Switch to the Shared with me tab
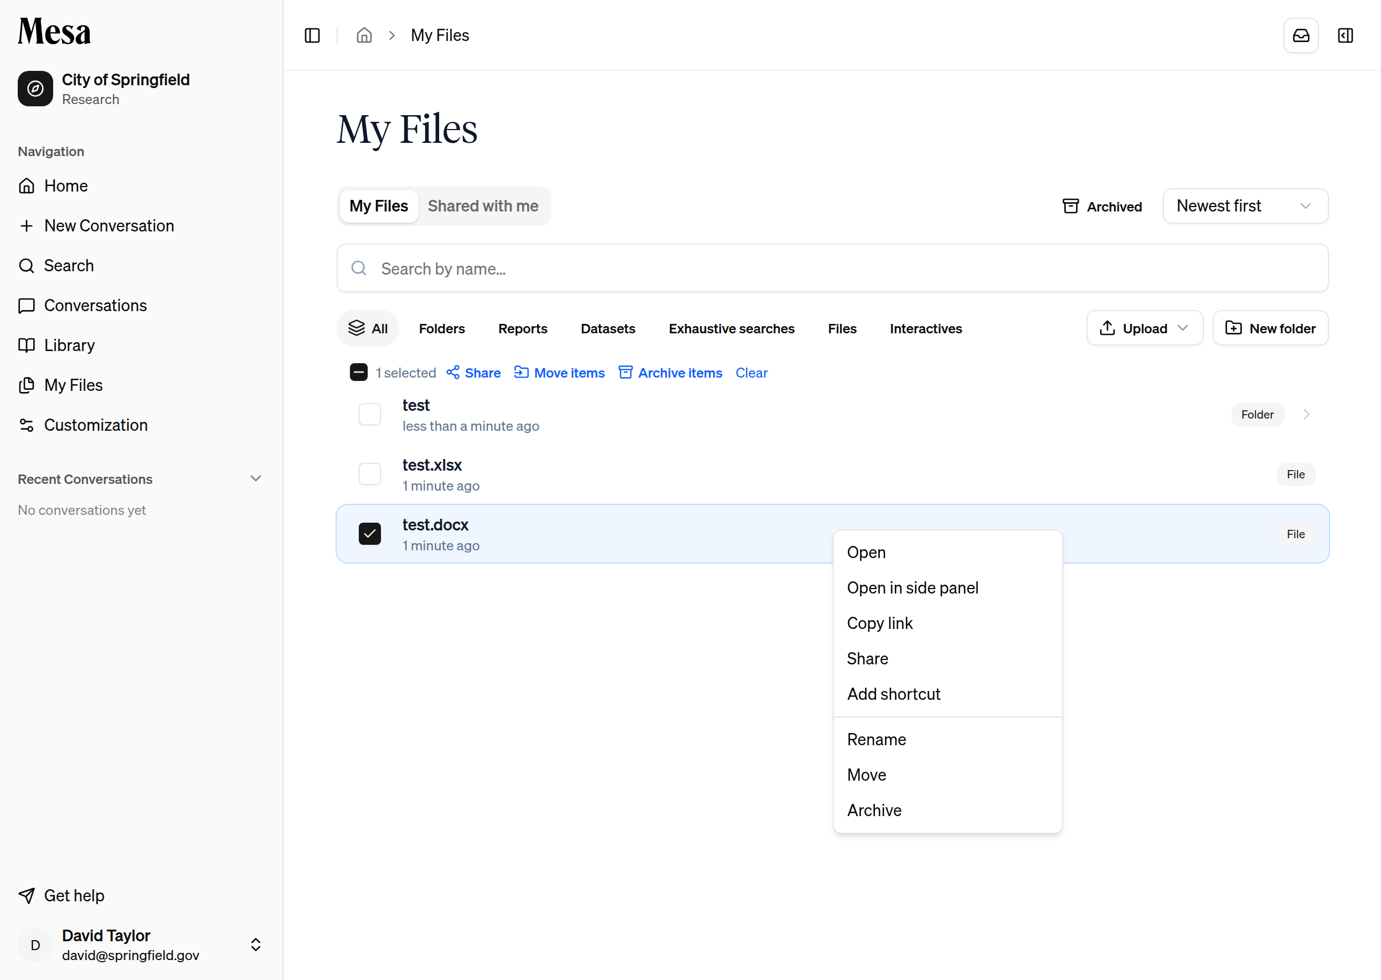The width and height of the screenshot is (1381, 980). 483,206
